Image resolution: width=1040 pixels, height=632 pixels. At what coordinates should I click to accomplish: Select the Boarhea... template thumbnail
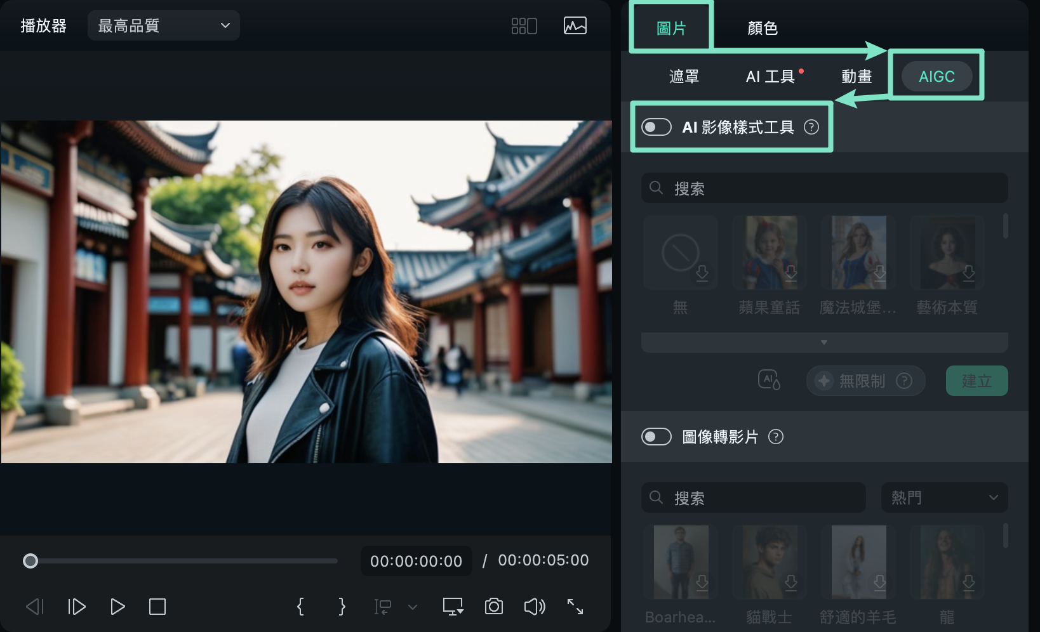(x=681, y=562)
